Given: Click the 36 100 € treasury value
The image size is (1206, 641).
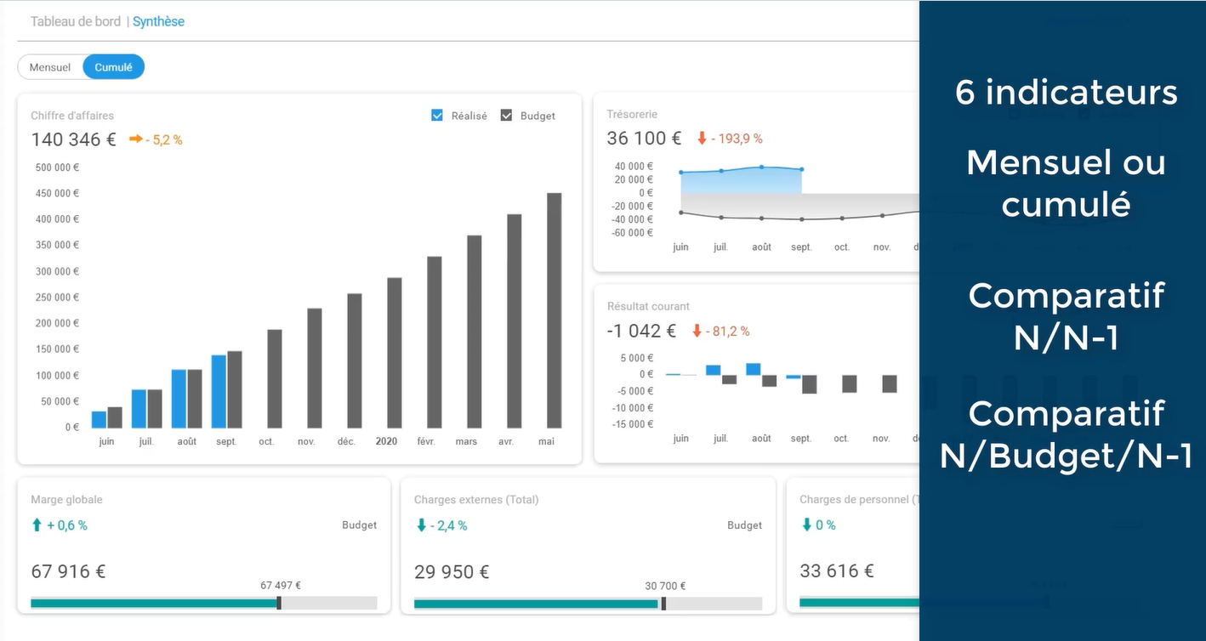Looking at the screenshot, I should pos(645,138).
